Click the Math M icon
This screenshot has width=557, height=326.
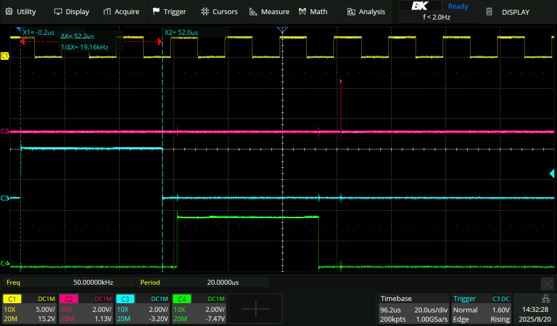[302, 12]
